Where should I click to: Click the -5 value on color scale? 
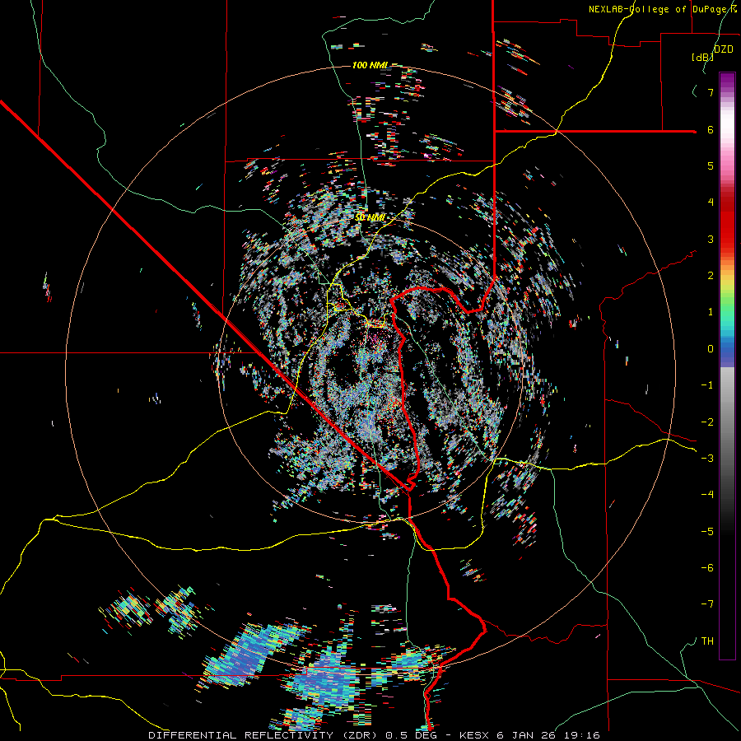coord(707,532)
